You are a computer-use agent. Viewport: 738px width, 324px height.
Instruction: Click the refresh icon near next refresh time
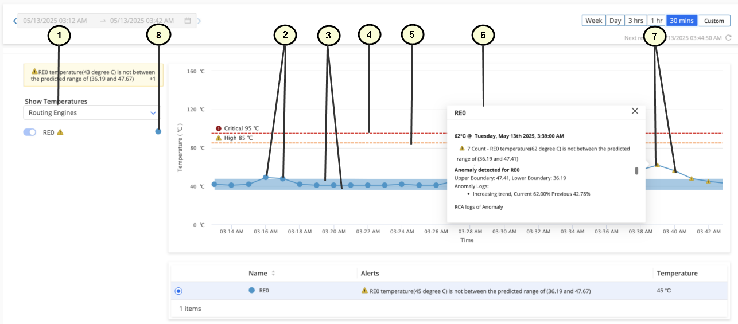coord(728,38)
